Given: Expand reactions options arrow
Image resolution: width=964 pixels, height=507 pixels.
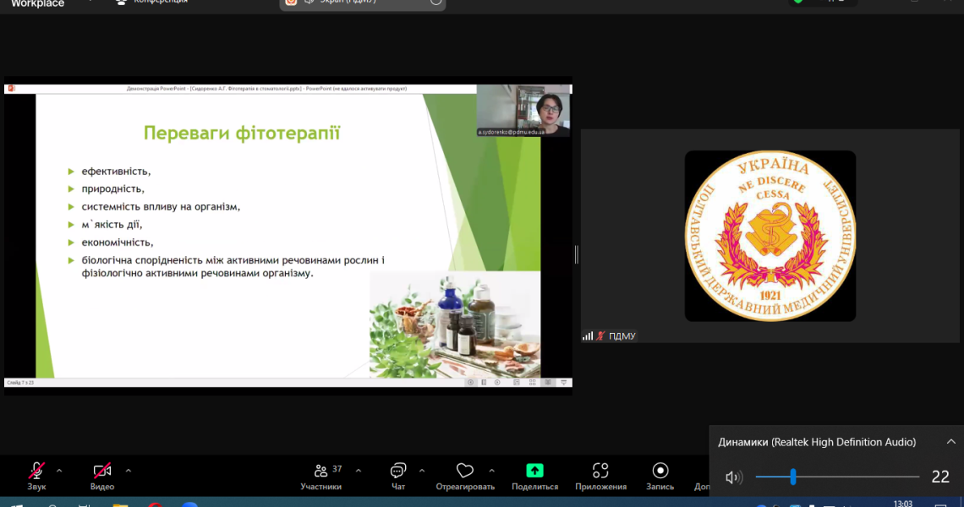Looking at the screenshot, I should click(492, 472).
